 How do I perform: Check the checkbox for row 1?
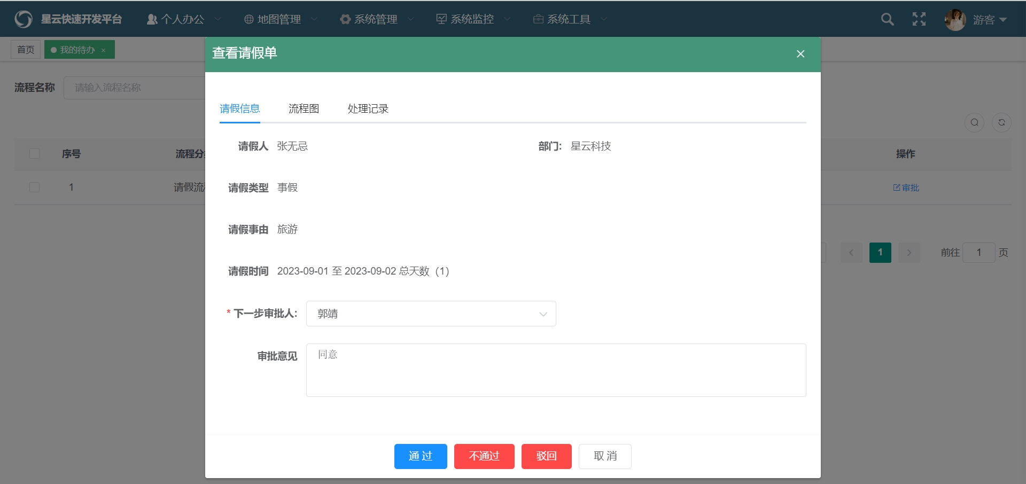pyautogui.click(x=34, y=188)
